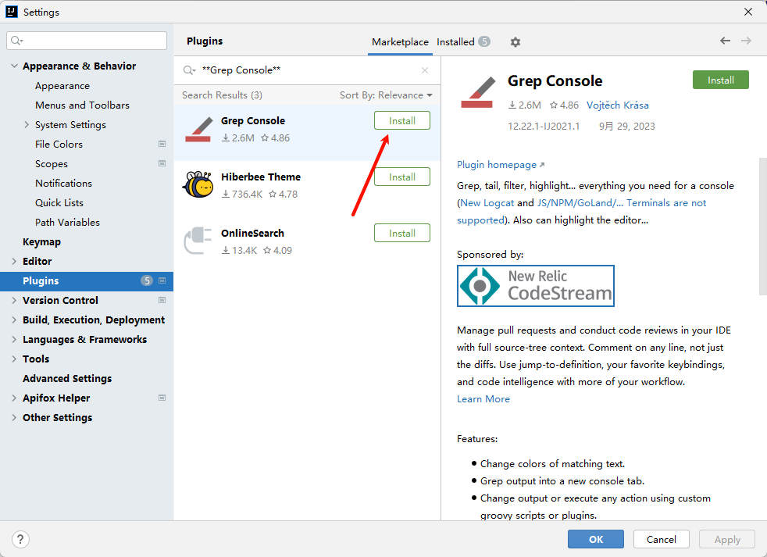Open the Learn More link
This screenshot has height=557, width=767.
click(483, 399)
